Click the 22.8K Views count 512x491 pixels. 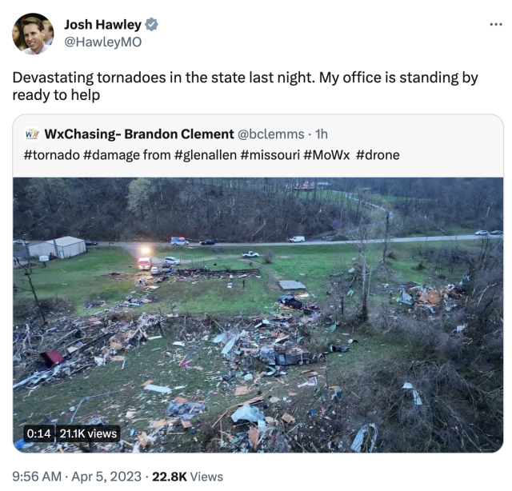point(188,477)
